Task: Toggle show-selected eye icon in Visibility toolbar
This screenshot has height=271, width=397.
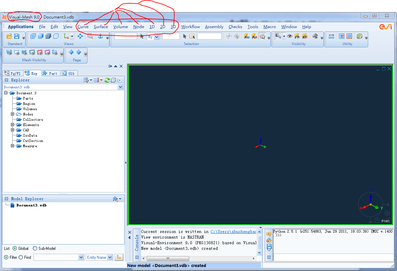Action: click(297, 36)
